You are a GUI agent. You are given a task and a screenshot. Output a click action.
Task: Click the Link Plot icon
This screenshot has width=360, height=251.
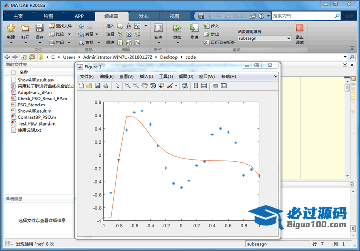point(185,86)
